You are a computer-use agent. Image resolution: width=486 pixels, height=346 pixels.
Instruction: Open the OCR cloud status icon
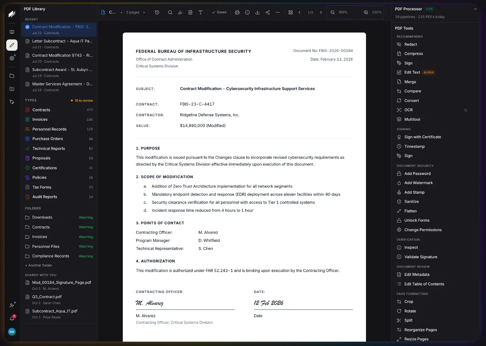(466, 110)
